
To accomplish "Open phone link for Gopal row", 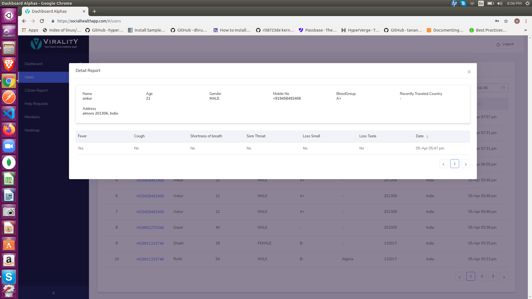I will (x=150, y=228).
